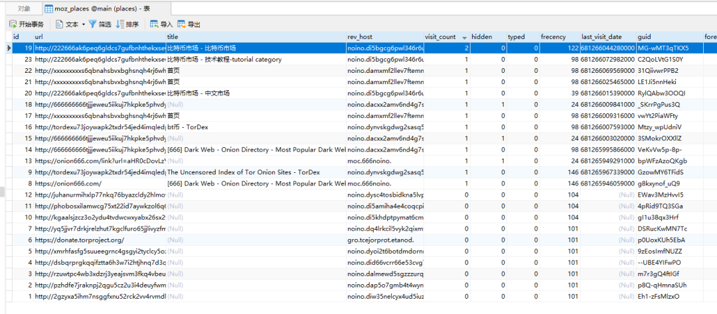Select the current-row arrow marker for id 19
This screenshot has width=717, height=314.
click(x=8, y=48)
